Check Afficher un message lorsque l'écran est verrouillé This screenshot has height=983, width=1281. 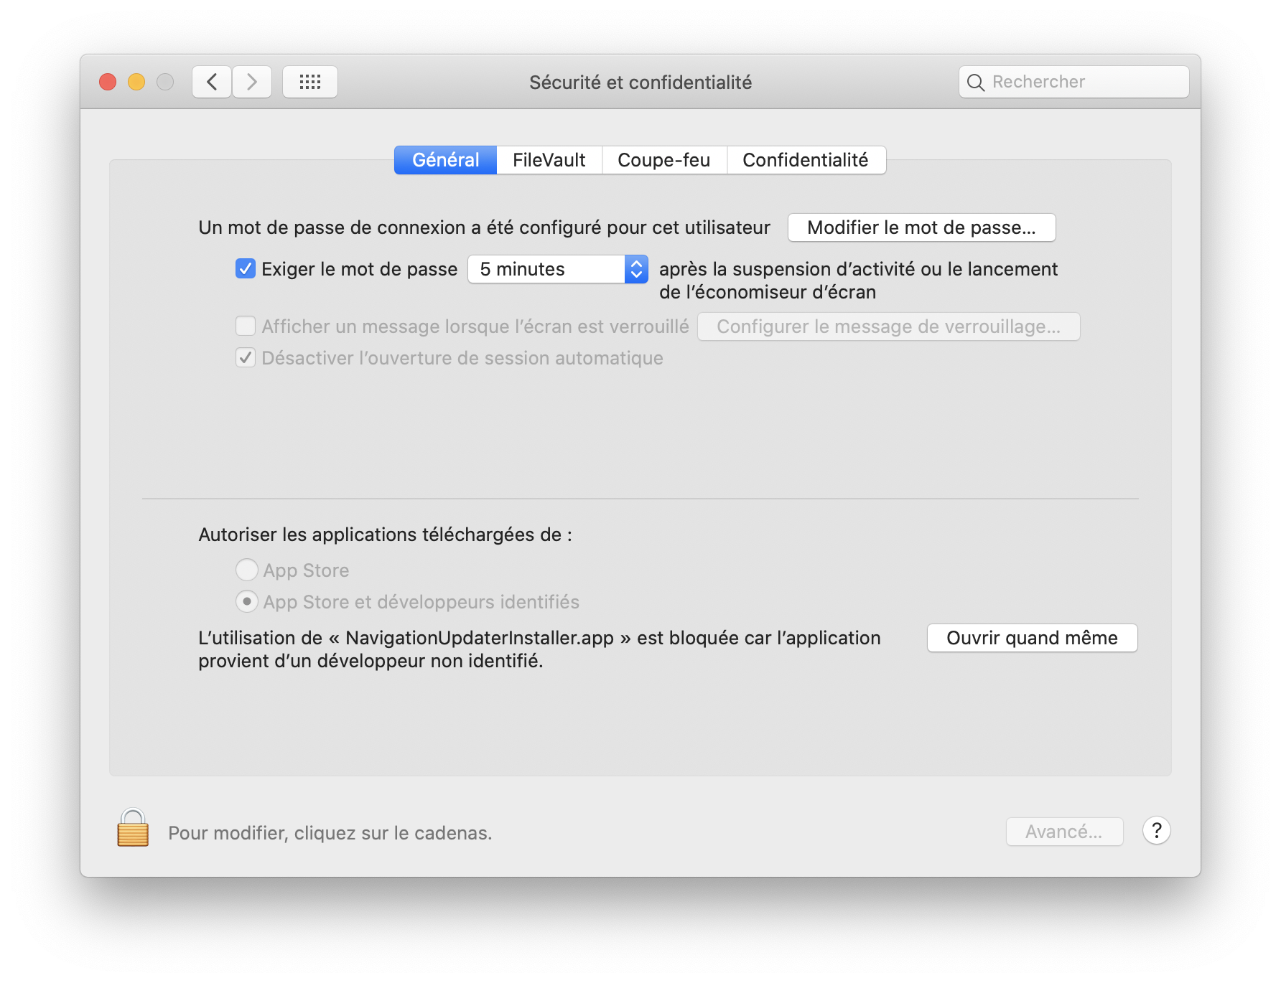pyautogui.click(x=246, y=326)
